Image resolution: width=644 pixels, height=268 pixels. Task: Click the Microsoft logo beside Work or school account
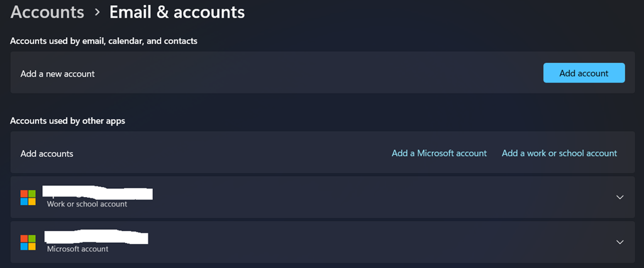tap(28, 197)
